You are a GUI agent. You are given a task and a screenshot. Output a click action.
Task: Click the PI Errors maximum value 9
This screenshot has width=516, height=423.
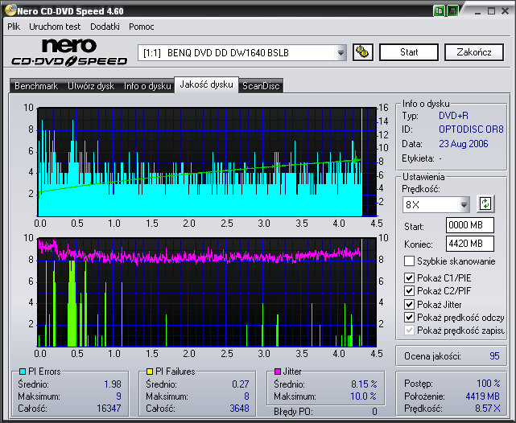119,396
